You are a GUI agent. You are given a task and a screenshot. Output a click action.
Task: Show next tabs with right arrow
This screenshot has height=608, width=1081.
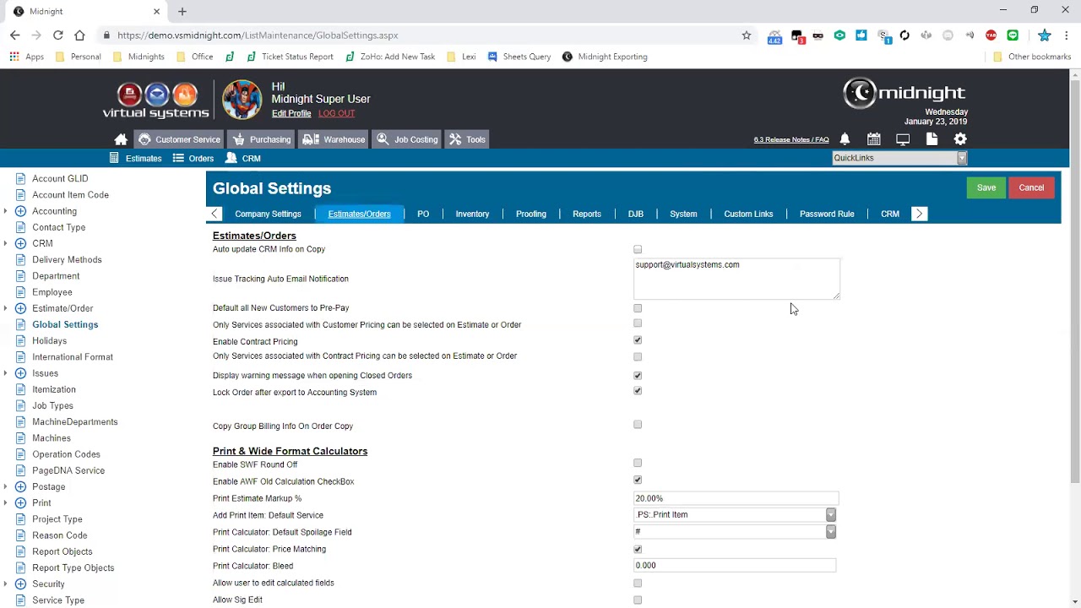point(920,214)
